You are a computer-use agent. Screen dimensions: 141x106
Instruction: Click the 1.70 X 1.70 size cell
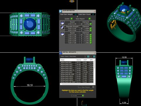click(x=72, y=24)
